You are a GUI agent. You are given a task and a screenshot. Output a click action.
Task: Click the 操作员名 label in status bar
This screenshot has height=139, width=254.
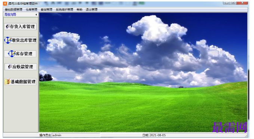[45, 135]
